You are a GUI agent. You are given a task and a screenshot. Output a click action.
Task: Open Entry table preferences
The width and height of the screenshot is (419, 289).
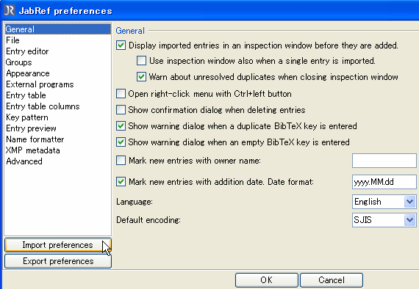pos(58,95)
